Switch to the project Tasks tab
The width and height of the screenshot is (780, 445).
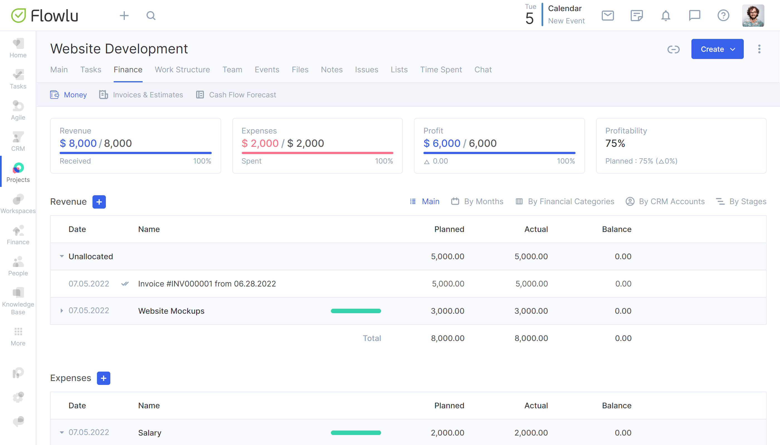coord(91,70)
